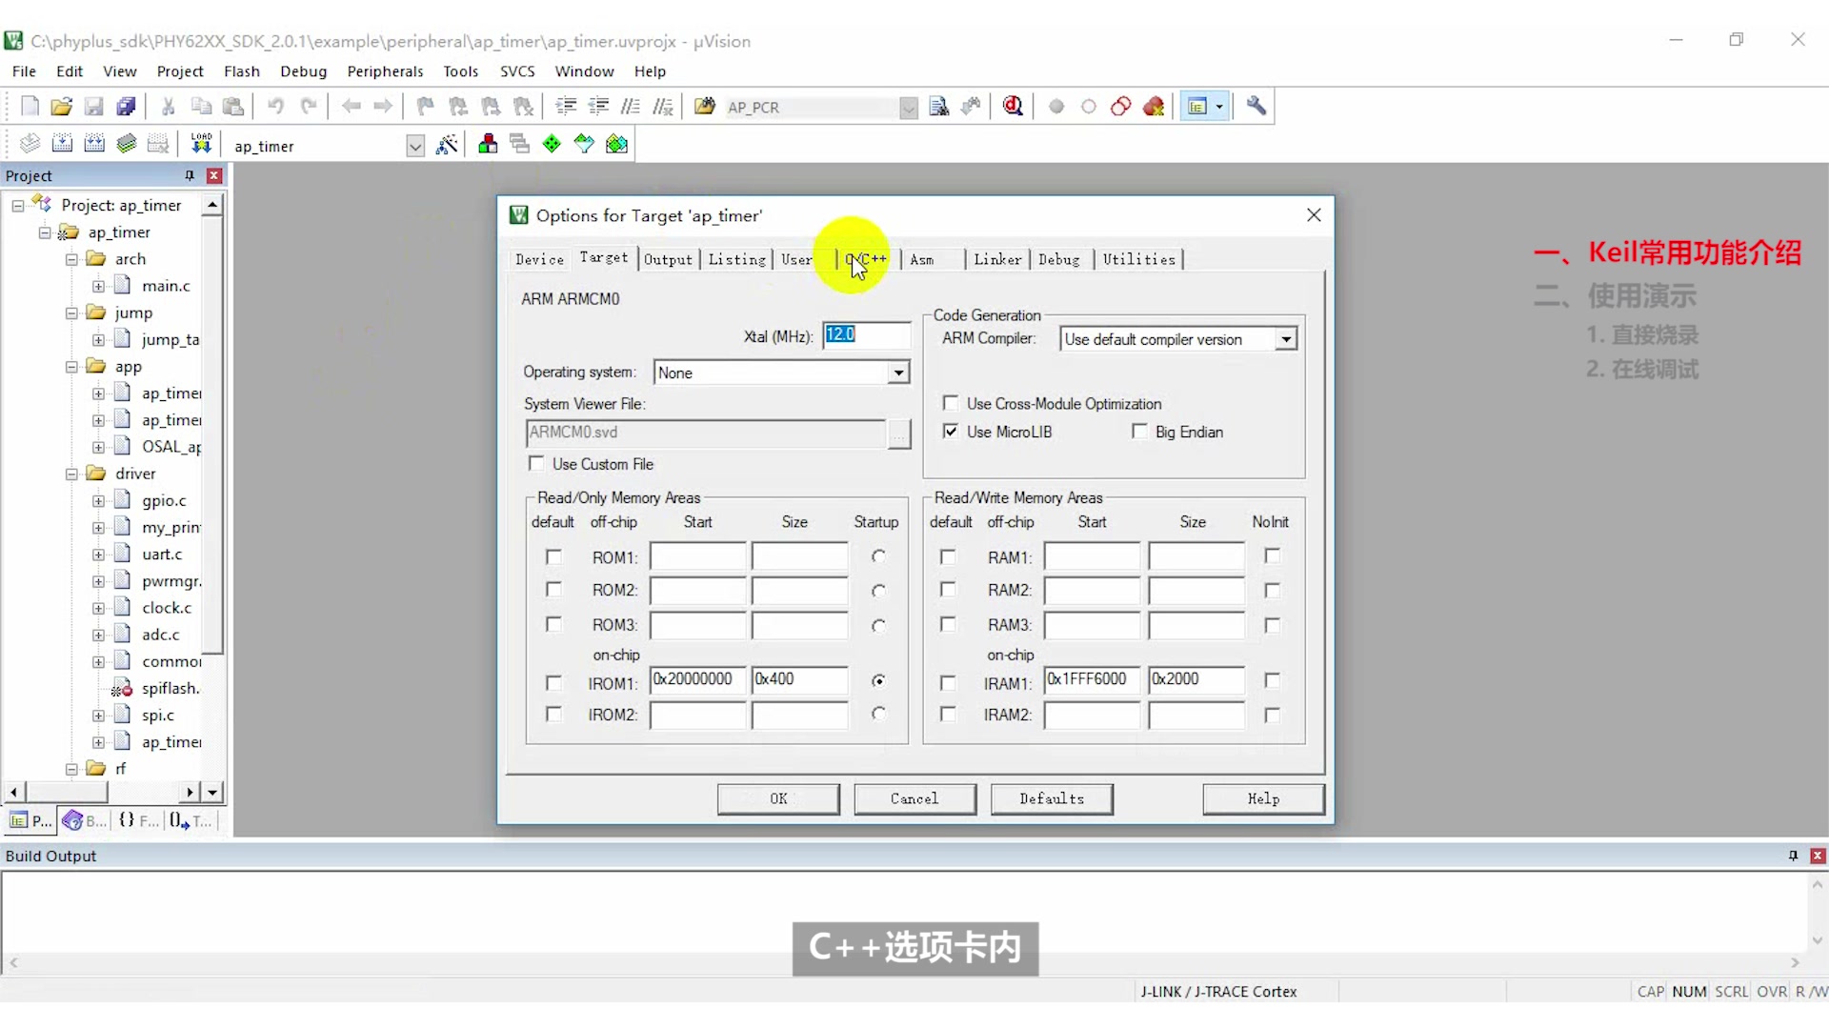Switch to the Linker tab
This screenshot has height=1029, width=1829.
pos(996,259)
